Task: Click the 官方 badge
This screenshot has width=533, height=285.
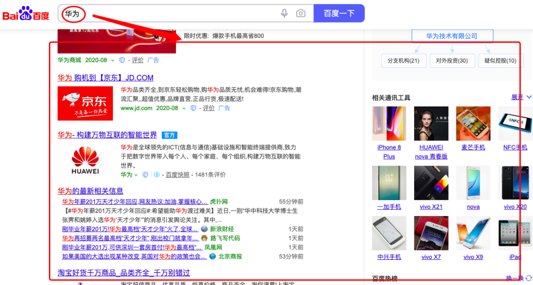Action: click(169, 135)
